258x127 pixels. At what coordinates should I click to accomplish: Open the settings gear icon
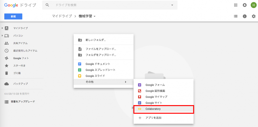[x=253, y=16]
